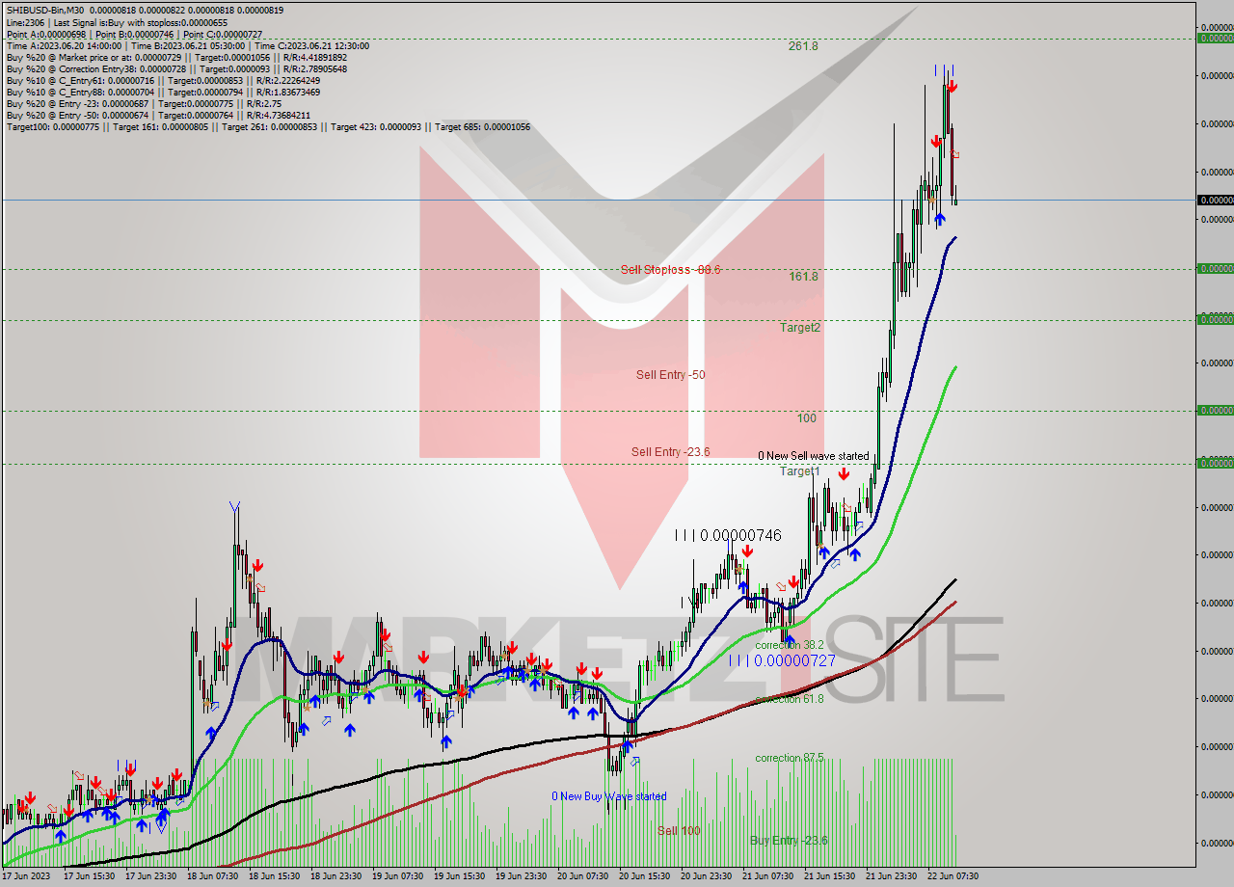Click the 'Buy Entry -23.6' label
Screen dimensions: 1234x887
click(x=789, y=841)
